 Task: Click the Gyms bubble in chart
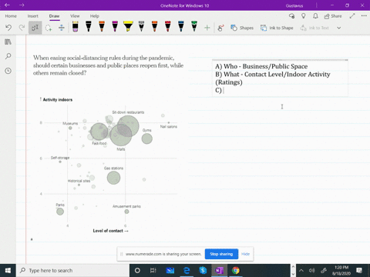click(x=147, y=138)
